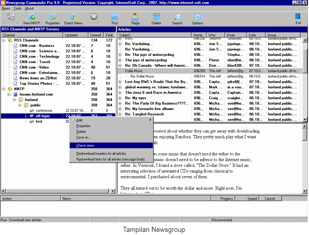Click the forums.borland.com server icon
The image size is (309, 235).
click(x=15, y=94)
